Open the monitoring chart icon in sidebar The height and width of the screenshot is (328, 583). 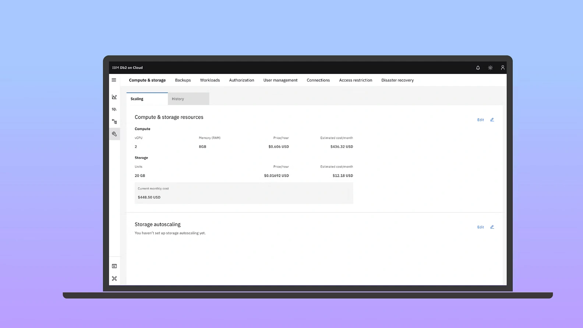click(x=114, y=97)
